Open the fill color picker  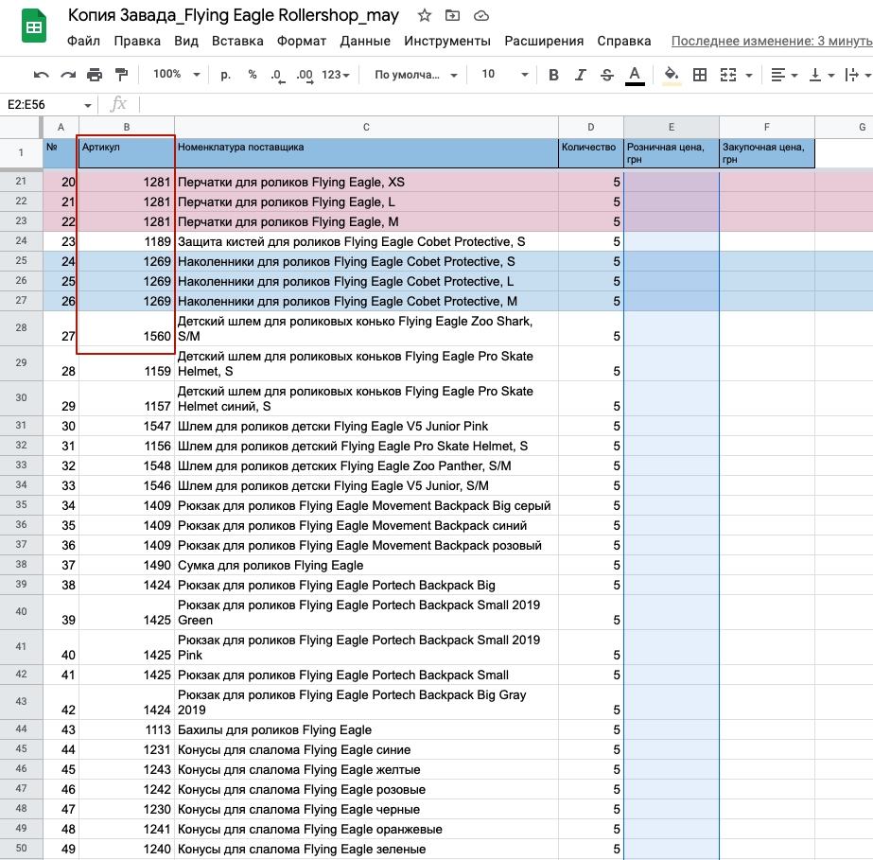point(672,75)
